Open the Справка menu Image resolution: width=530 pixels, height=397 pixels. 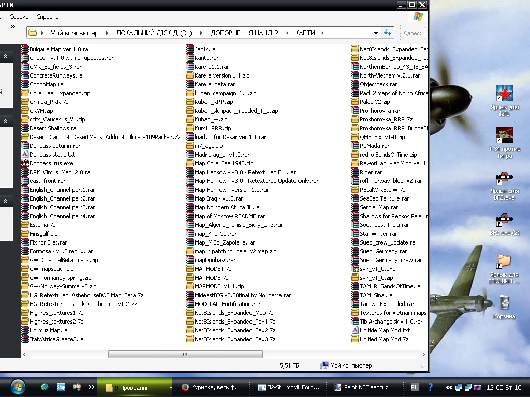click(x=47, y=17)
